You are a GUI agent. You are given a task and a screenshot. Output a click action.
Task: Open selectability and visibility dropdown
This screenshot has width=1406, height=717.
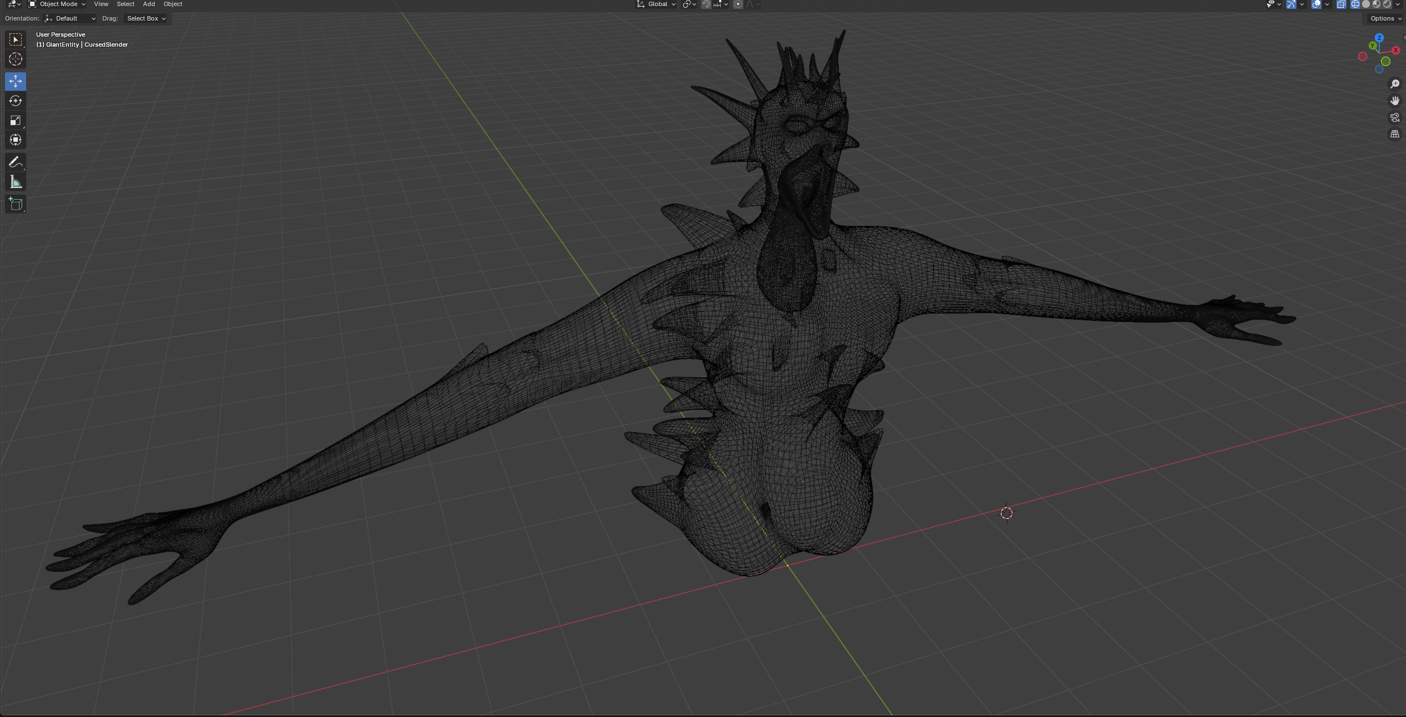click(1274, 4)
